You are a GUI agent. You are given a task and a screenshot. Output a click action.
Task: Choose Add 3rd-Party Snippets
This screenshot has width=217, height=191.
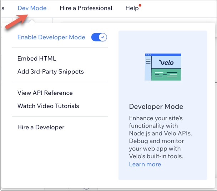click(51, 72)
